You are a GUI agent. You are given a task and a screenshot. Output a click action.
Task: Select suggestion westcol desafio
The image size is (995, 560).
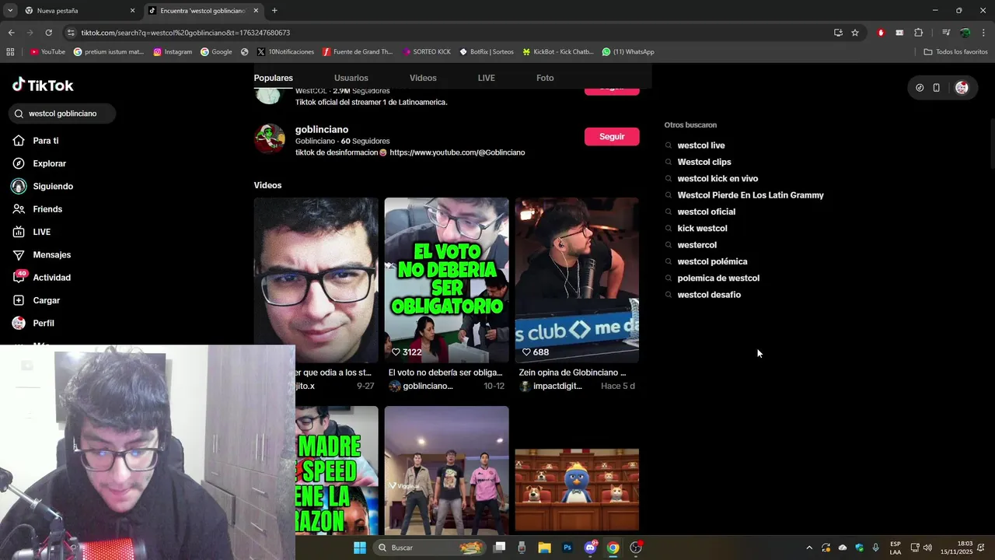point(709,295)
